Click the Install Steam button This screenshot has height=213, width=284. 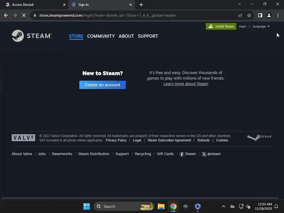click(x=221, y=26)
